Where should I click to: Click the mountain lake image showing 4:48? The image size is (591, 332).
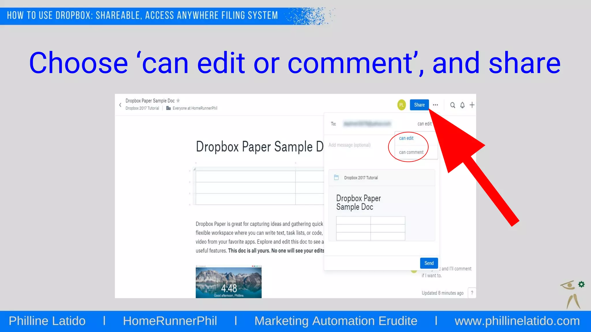point(229,282)
